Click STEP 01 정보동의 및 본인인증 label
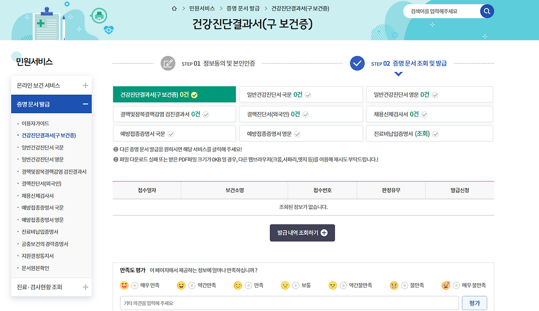Viewport: 539px width, 311px height. pyautogui.click(x=218, y=64)
